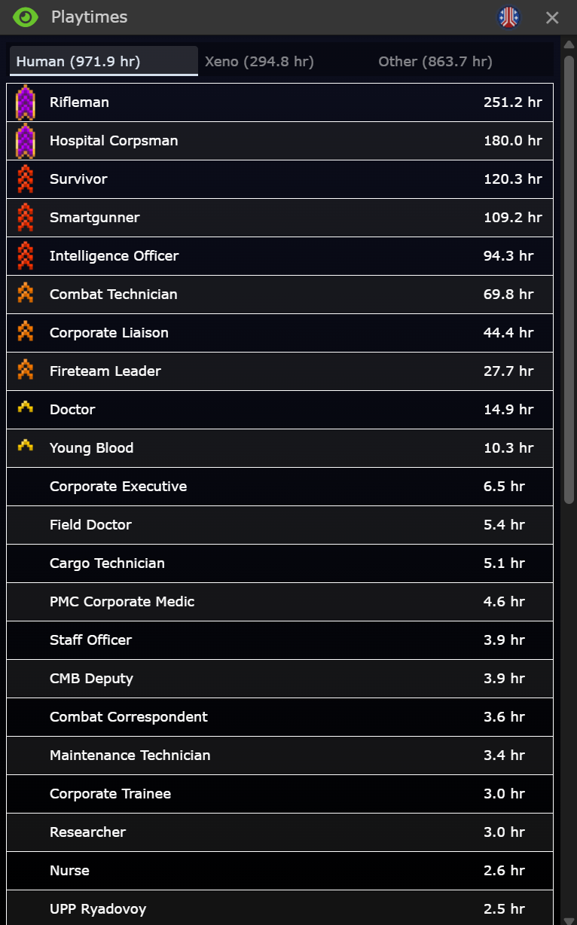The width and height of the screenshot is (577, 925).
Task: Click the Combat Correspondent row
Action: [129, 717]
